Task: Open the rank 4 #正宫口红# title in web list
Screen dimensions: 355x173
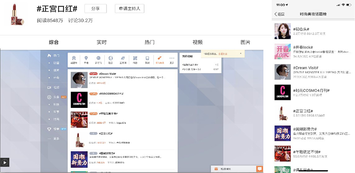Action: click(x=106, y=133)
